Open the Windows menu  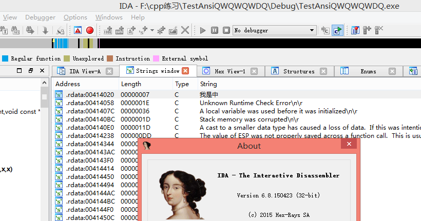(x=109, y=17)
